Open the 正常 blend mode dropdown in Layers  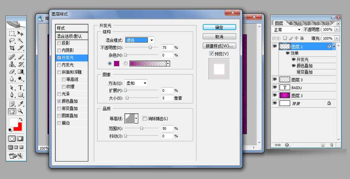tap(287, 30)
